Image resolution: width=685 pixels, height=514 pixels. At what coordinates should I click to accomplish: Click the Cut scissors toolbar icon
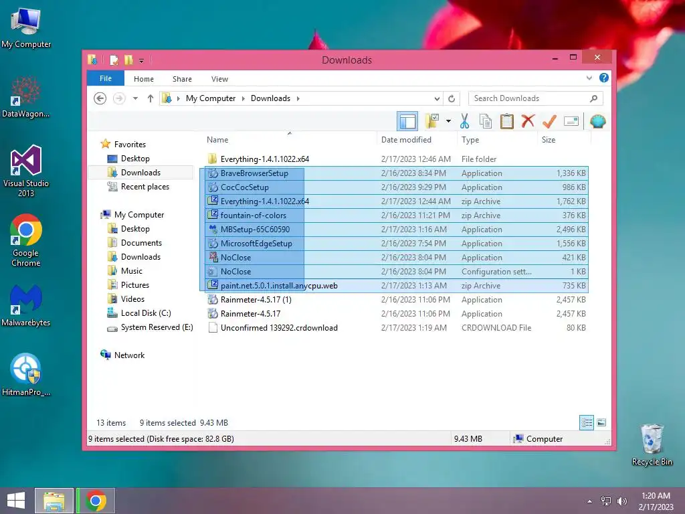click(464, 121)
